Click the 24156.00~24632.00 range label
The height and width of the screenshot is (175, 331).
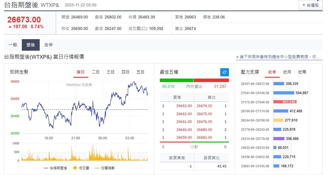(x=255, y=157)
